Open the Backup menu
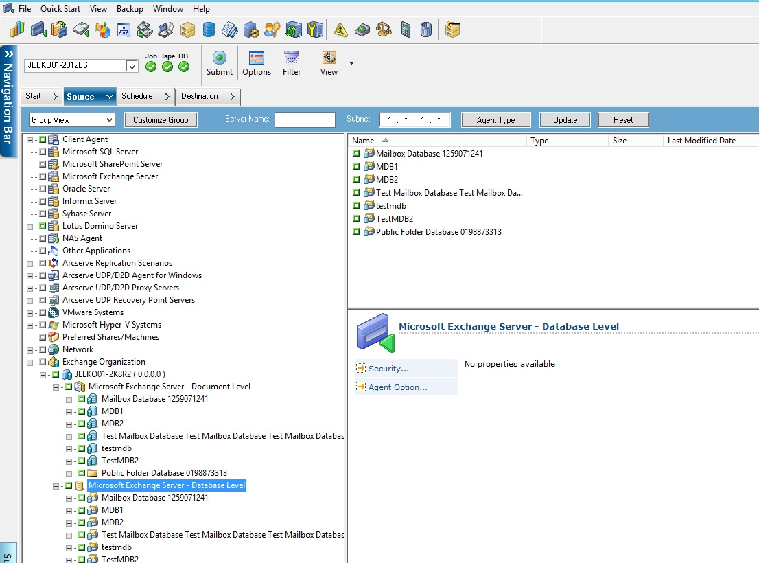The width and height of the screenshot is (759, 563). (130, 9)
